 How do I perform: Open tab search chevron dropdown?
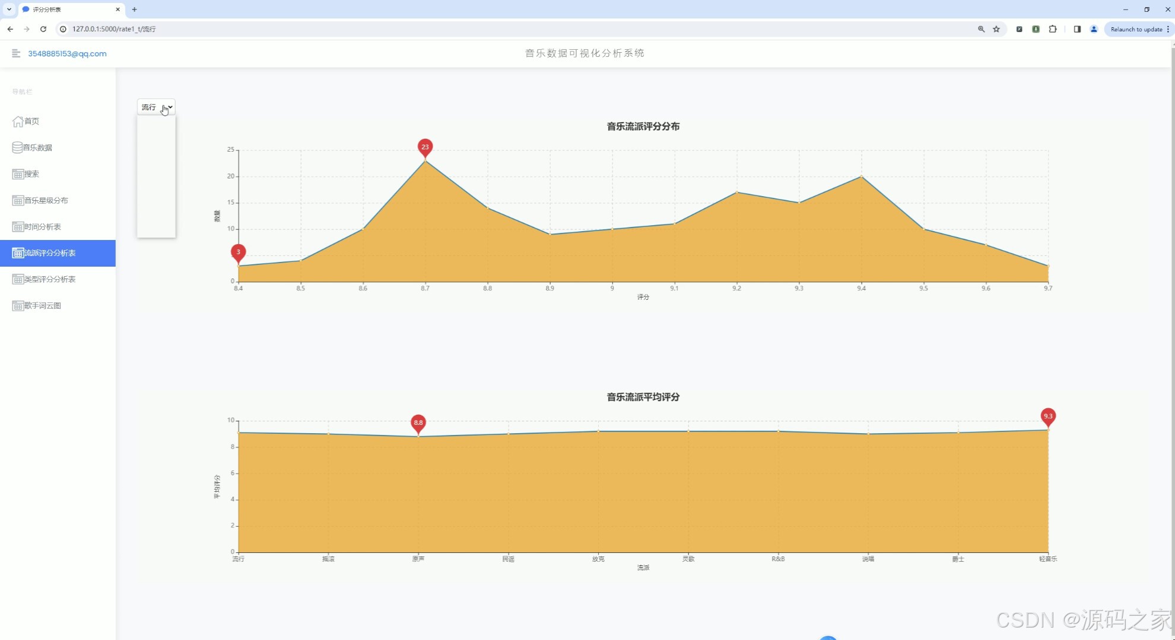click(x=9, y=9)
